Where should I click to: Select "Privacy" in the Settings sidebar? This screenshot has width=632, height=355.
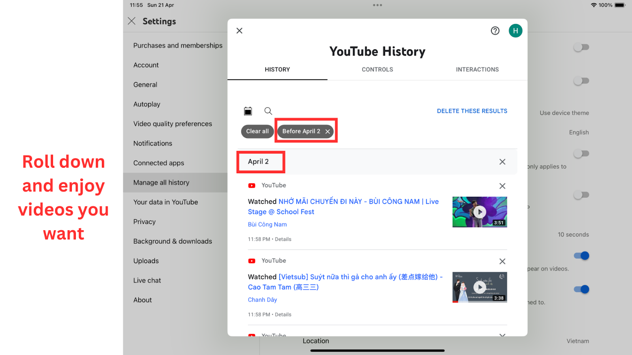144,222
